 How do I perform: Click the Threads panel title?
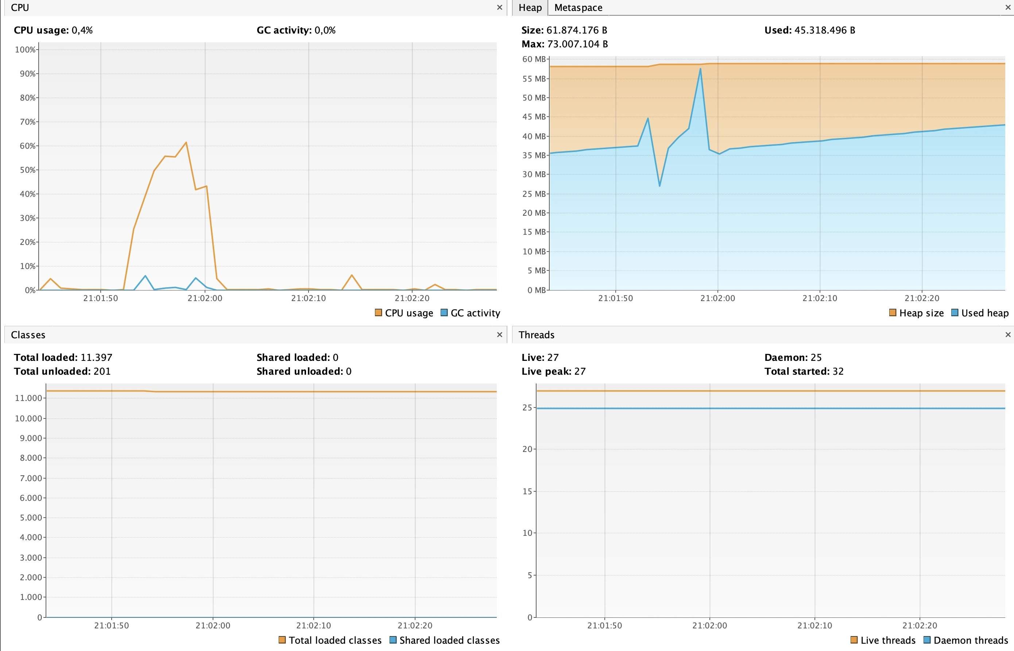tap(537, 335)
